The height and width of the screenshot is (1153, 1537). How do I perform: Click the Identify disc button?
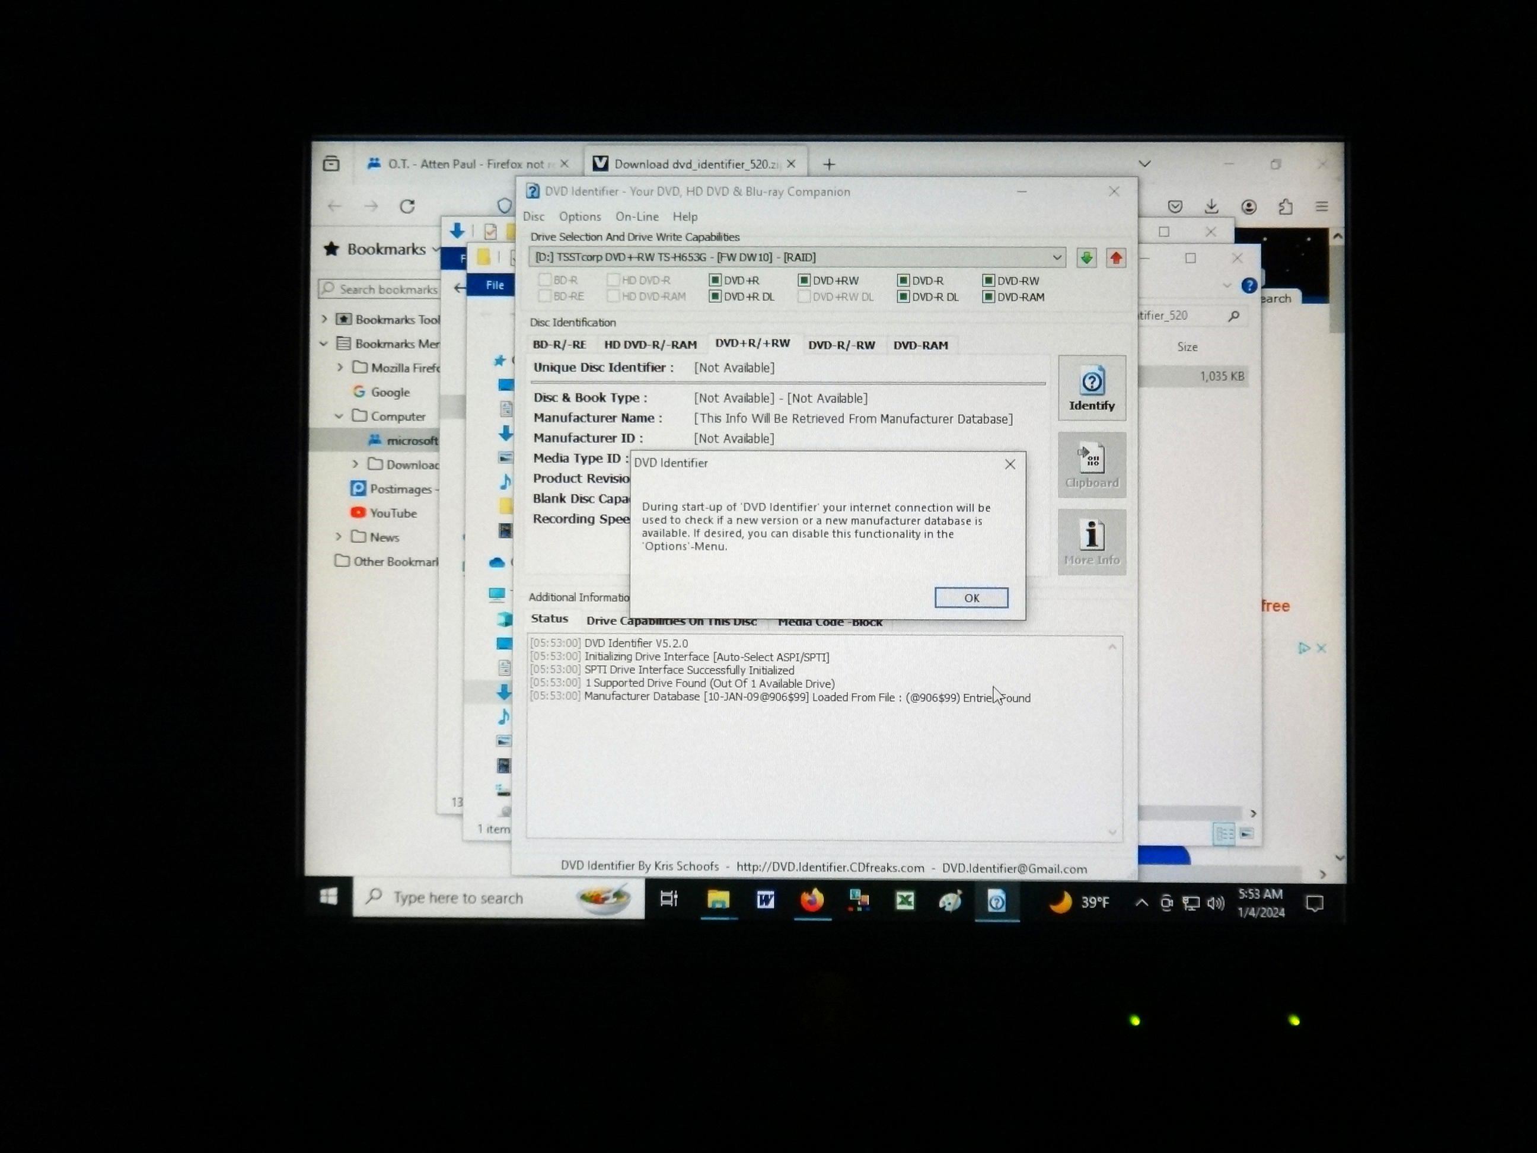(1092, 388)
